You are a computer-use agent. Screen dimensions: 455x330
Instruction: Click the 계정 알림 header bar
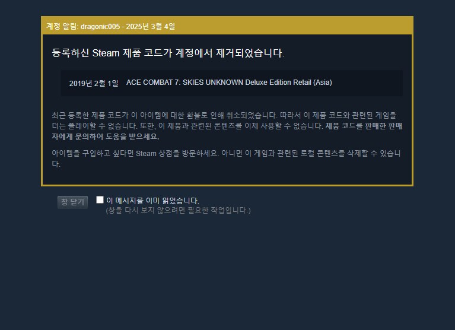point(227,26)
